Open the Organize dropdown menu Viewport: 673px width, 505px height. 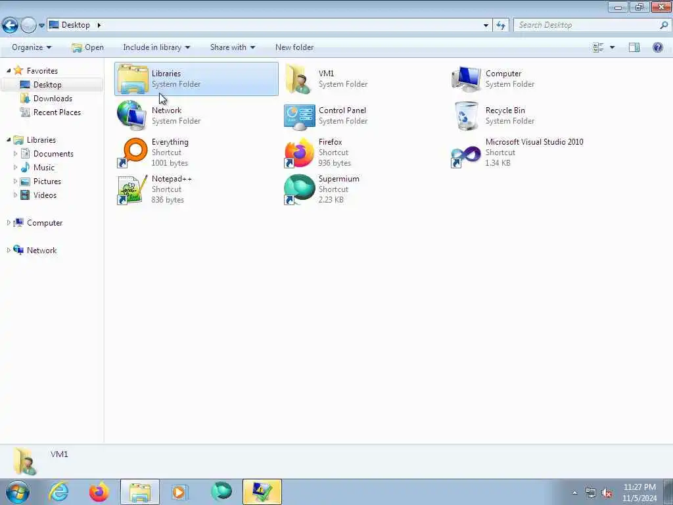(x=32, y=47)
